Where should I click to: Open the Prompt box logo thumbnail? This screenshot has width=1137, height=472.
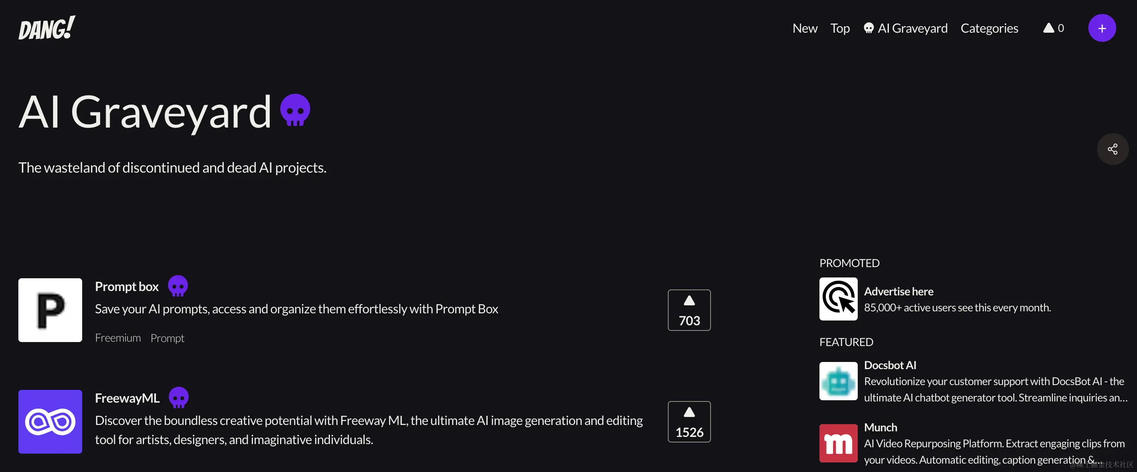[50, 310]
